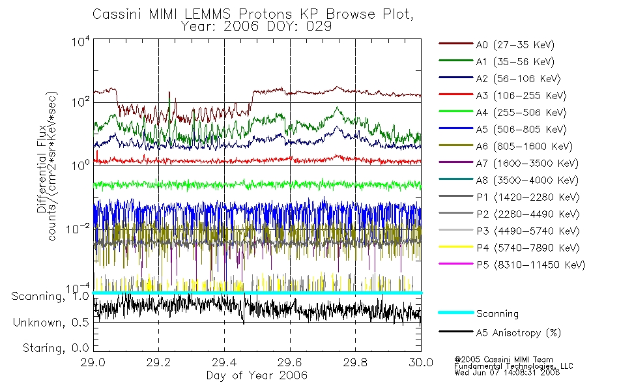Click the x-axis tick label 29.4
This screenshot has height=391, width=619.
[224, 362]
